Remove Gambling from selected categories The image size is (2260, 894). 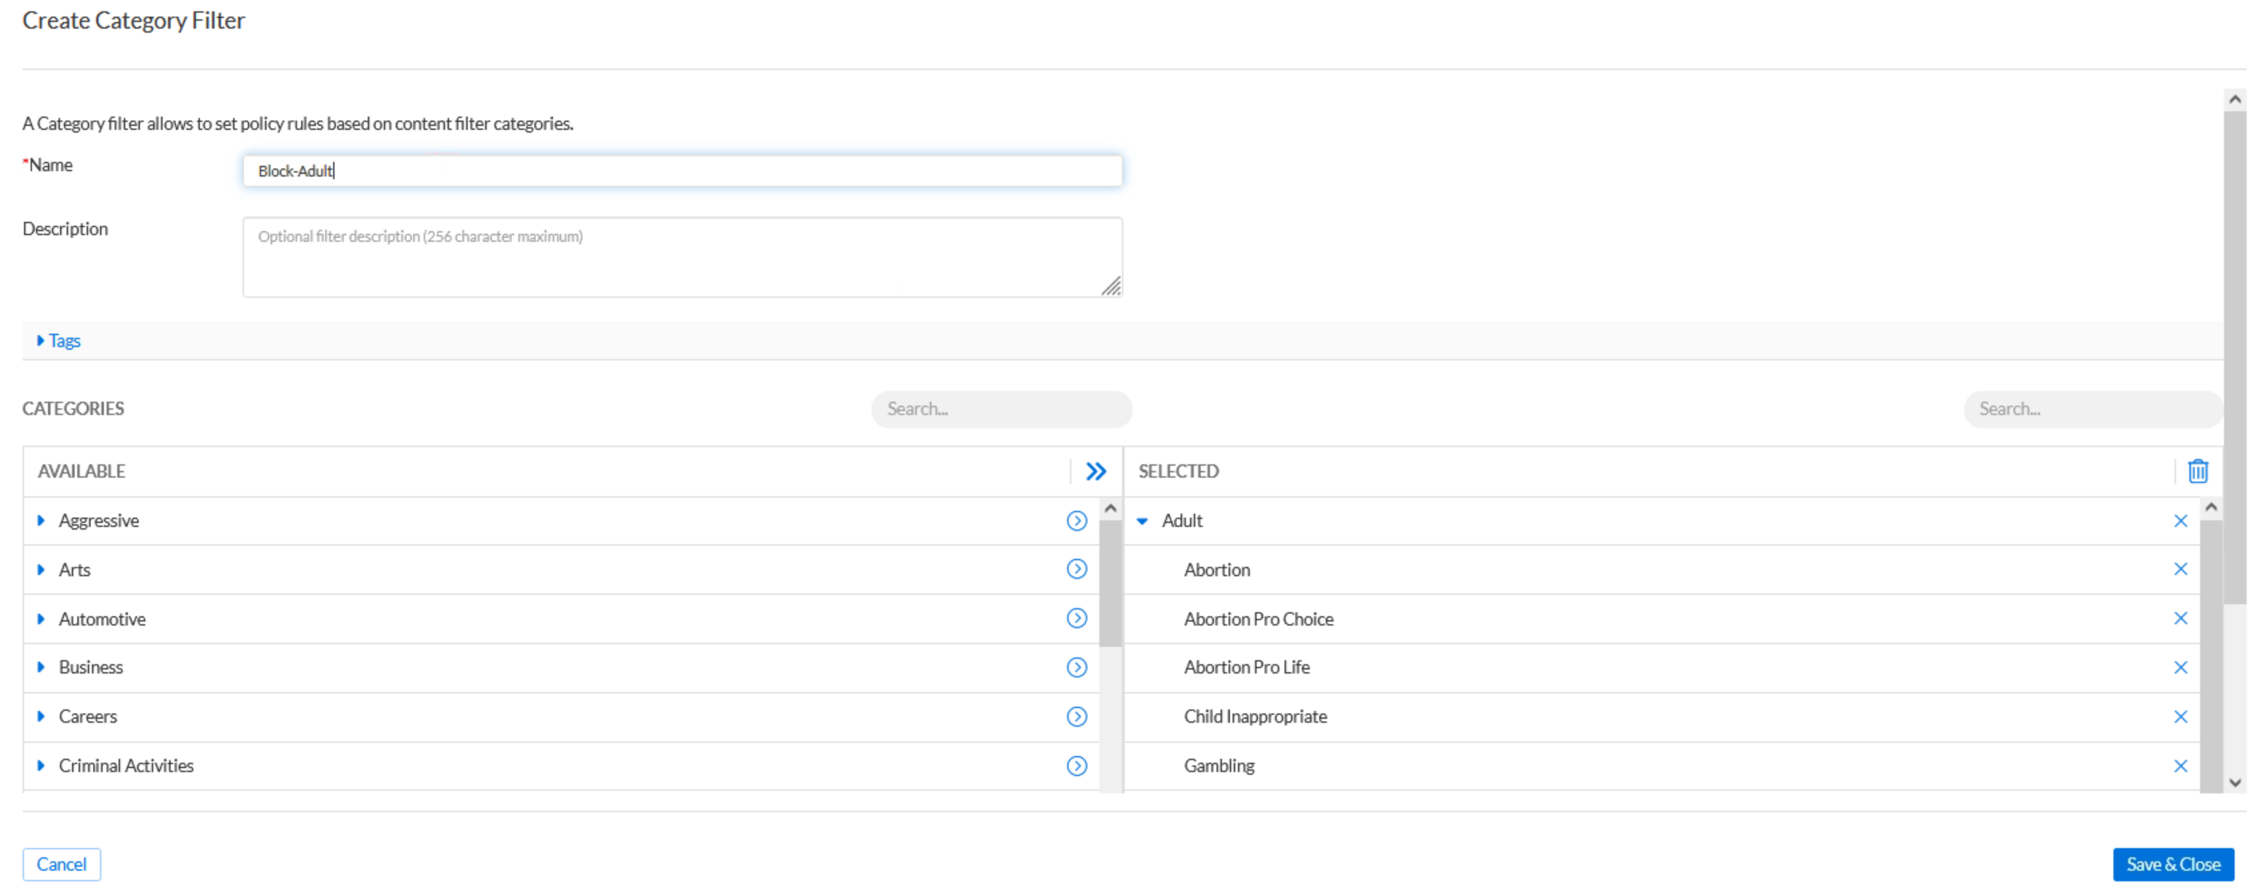click(2180, 765)
